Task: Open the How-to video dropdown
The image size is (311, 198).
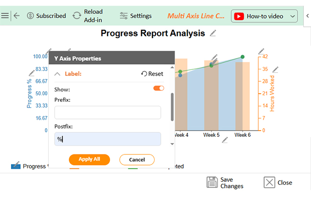Action: (x=293, y=16)
